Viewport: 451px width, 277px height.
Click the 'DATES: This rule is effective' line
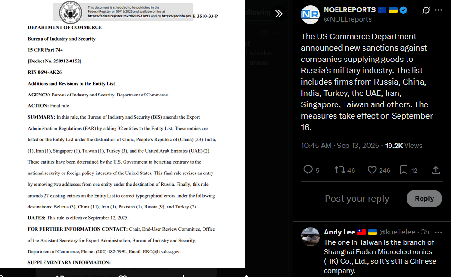78,218
